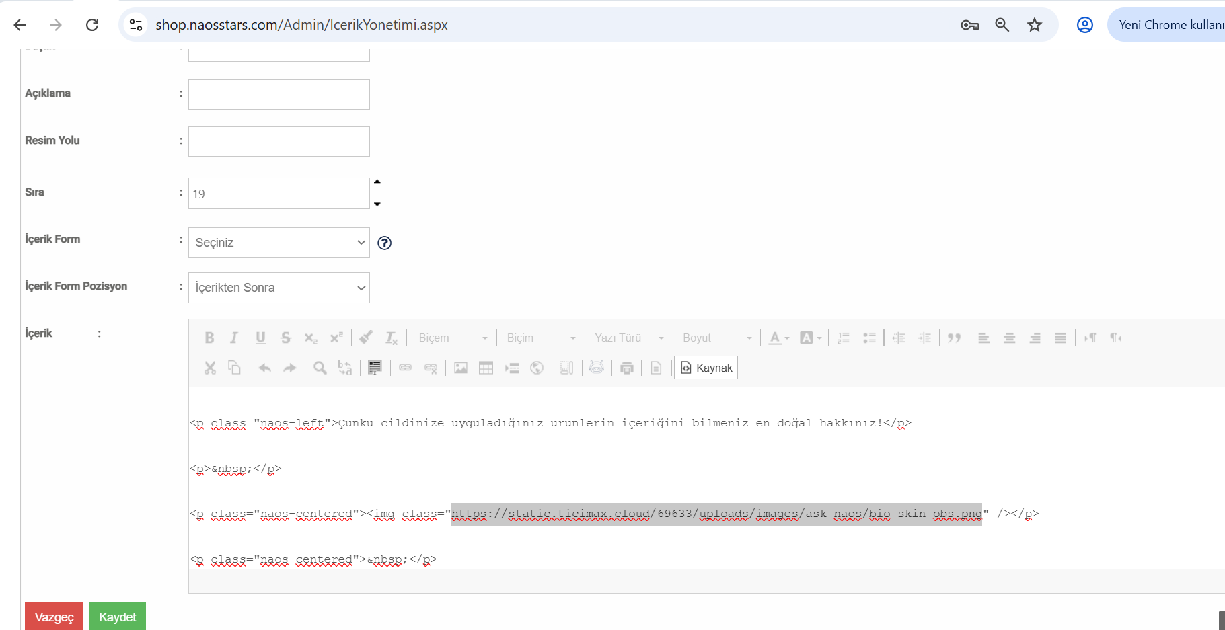Open the İçerik Form Pozisyon dropdown
The height and width of the screenshot is (630, 1225).
[x=279, y=288]
